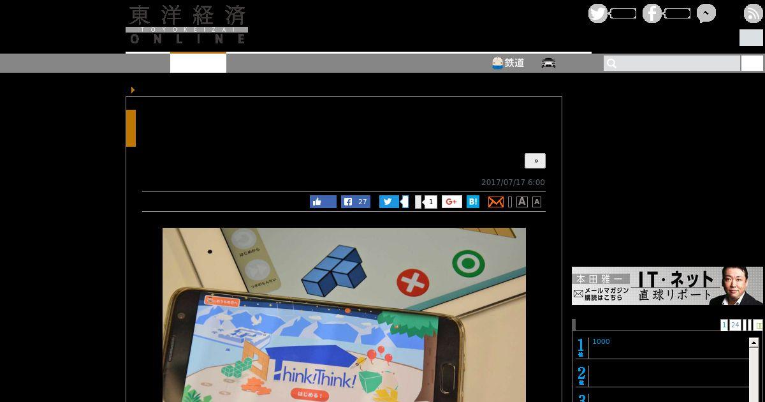Click the white search submit button

752,63
